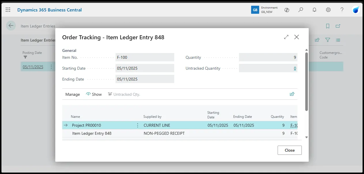Viewport: 364px width, 174px height.
Task: Expand the Order Tracking dialog
Action: pyautogui.click(x=286, y=37)
